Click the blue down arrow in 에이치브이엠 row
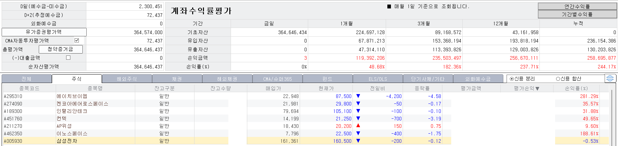Image resolution: width=618 pixels, height=146 pixels. tap(358, 96)
